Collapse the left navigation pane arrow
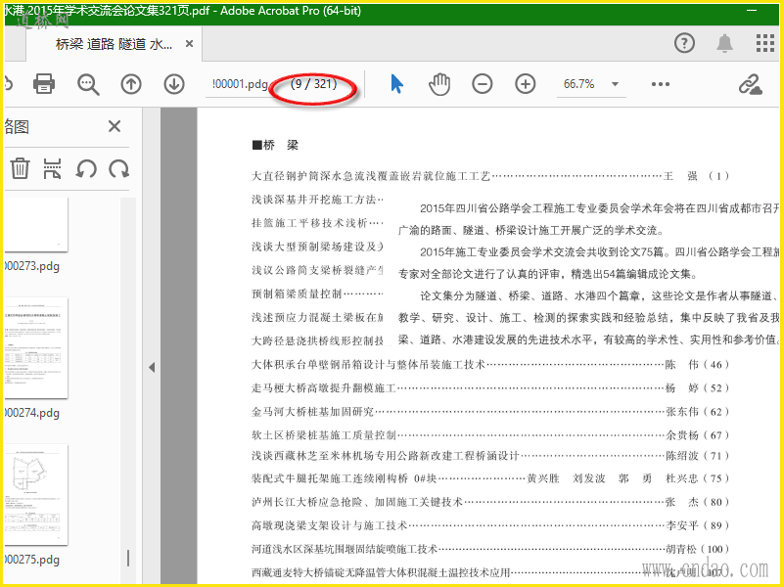783x587 pixels. click(152, 368)
